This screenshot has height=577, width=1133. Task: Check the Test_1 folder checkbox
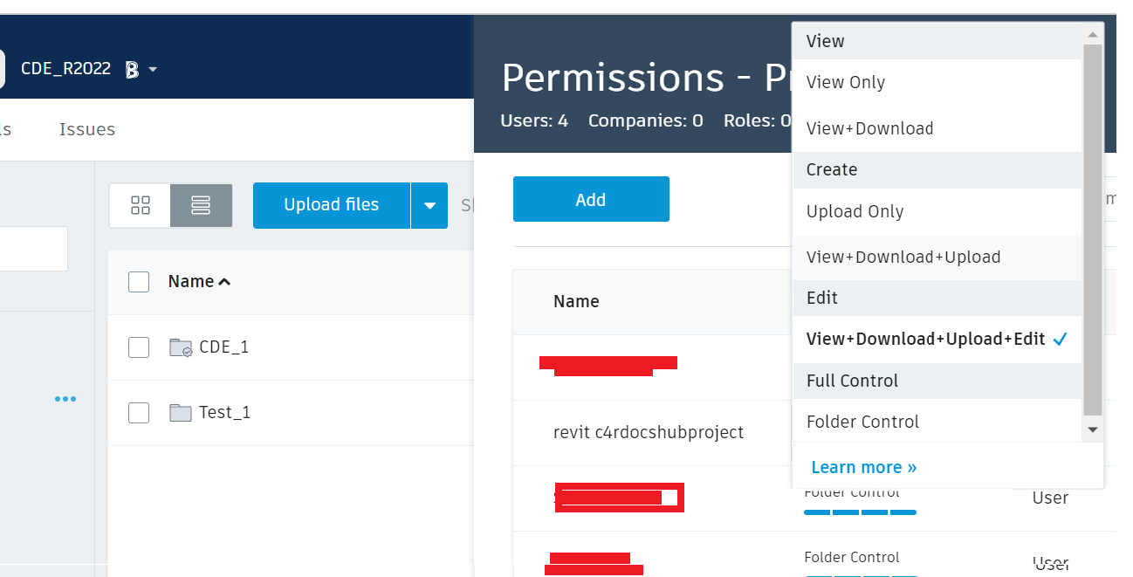(x=139, y=412)
